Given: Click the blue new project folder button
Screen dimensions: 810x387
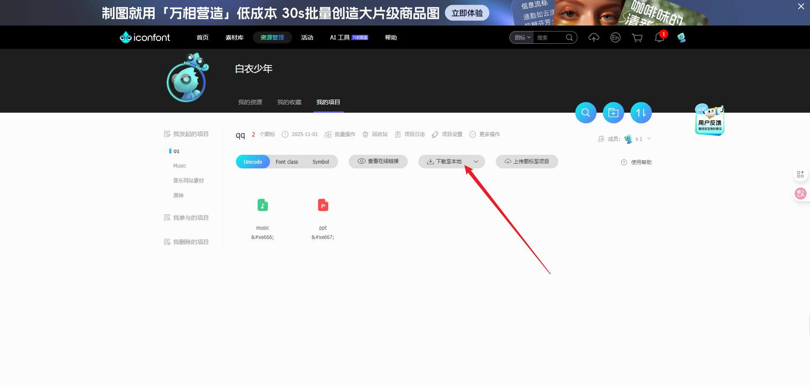Looking at the screenshot, I should pyautogui.click(x=613, y=113).
